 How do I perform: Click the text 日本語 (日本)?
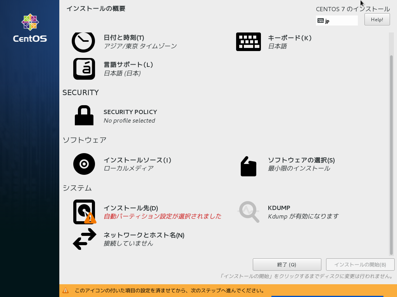(x=122, y=73)
